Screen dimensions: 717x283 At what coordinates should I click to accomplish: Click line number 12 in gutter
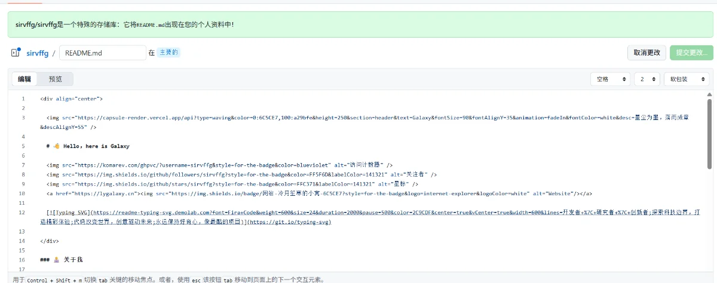[22, 213]
